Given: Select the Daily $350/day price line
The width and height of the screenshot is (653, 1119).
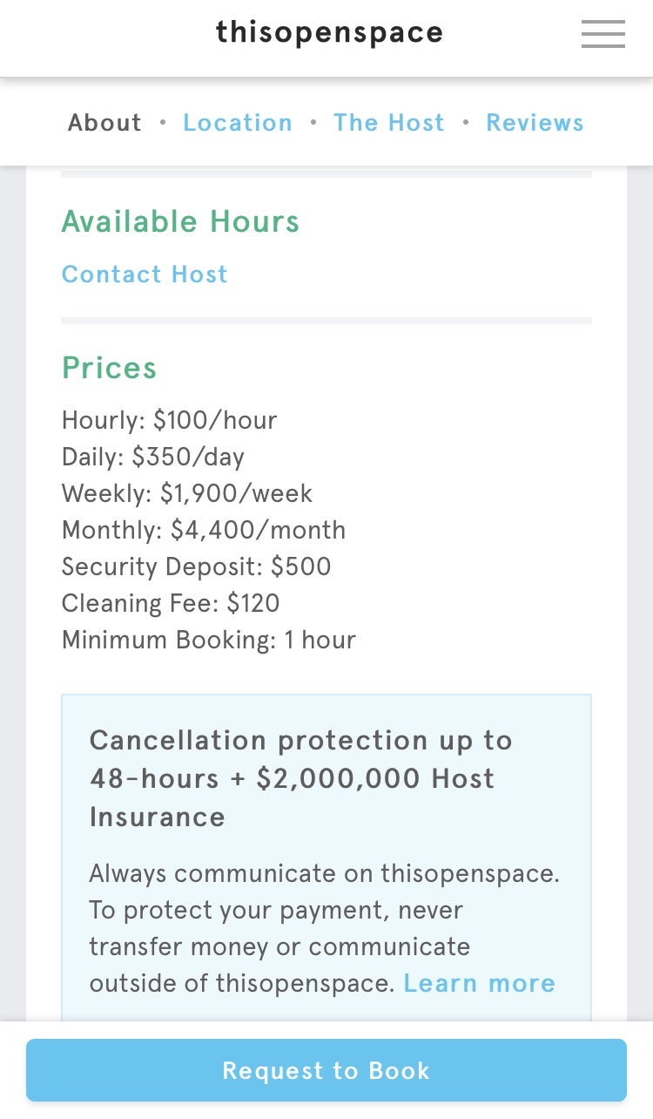Looking at the screenshot, I should (153, 458).
